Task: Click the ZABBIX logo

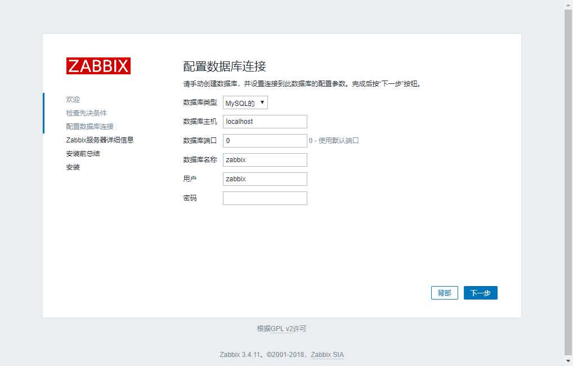Action: (99, 66)
